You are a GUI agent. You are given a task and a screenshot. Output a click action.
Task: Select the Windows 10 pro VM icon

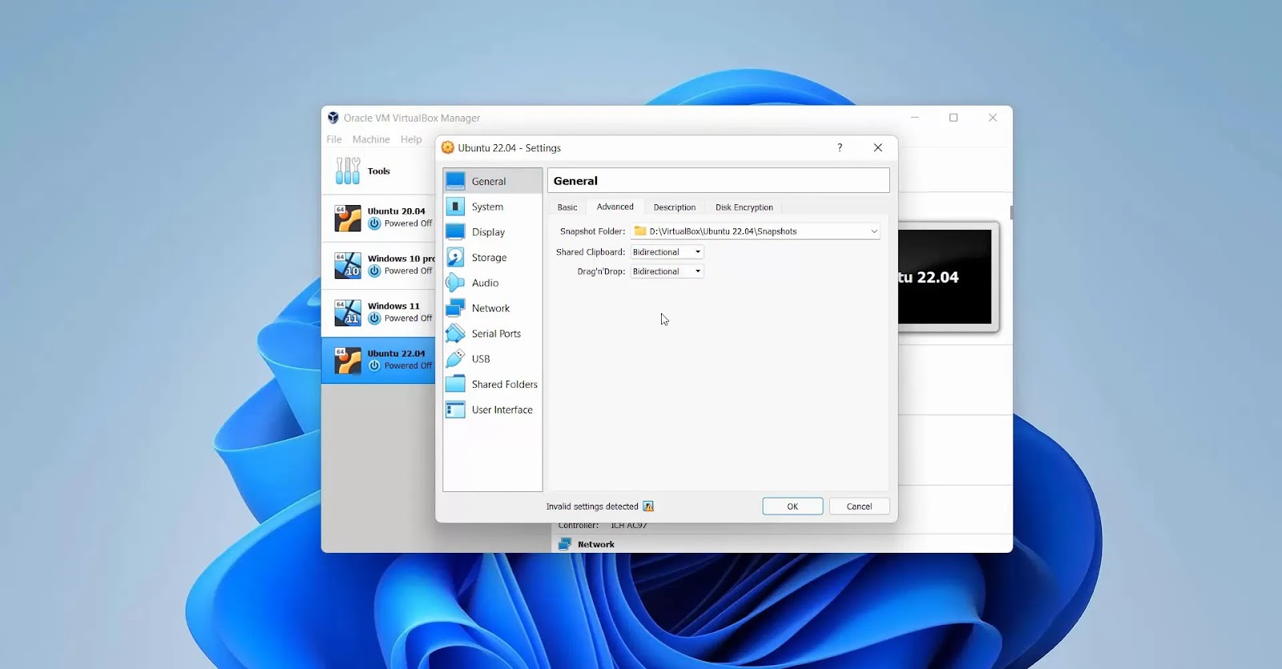point(348,265)
